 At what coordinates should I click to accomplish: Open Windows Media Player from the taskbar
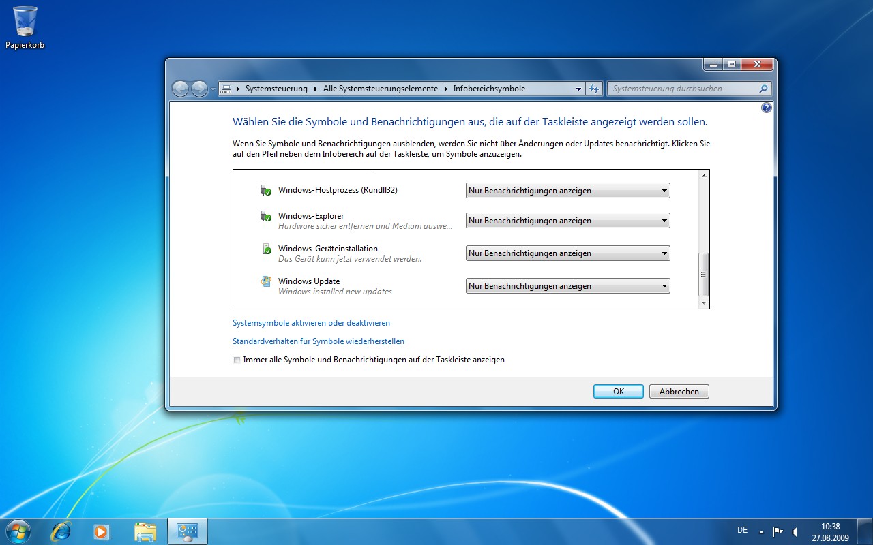pos(102,531)
